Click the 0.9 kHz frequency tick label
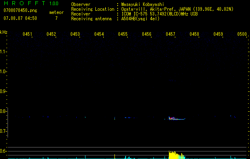 click(4, 91)
